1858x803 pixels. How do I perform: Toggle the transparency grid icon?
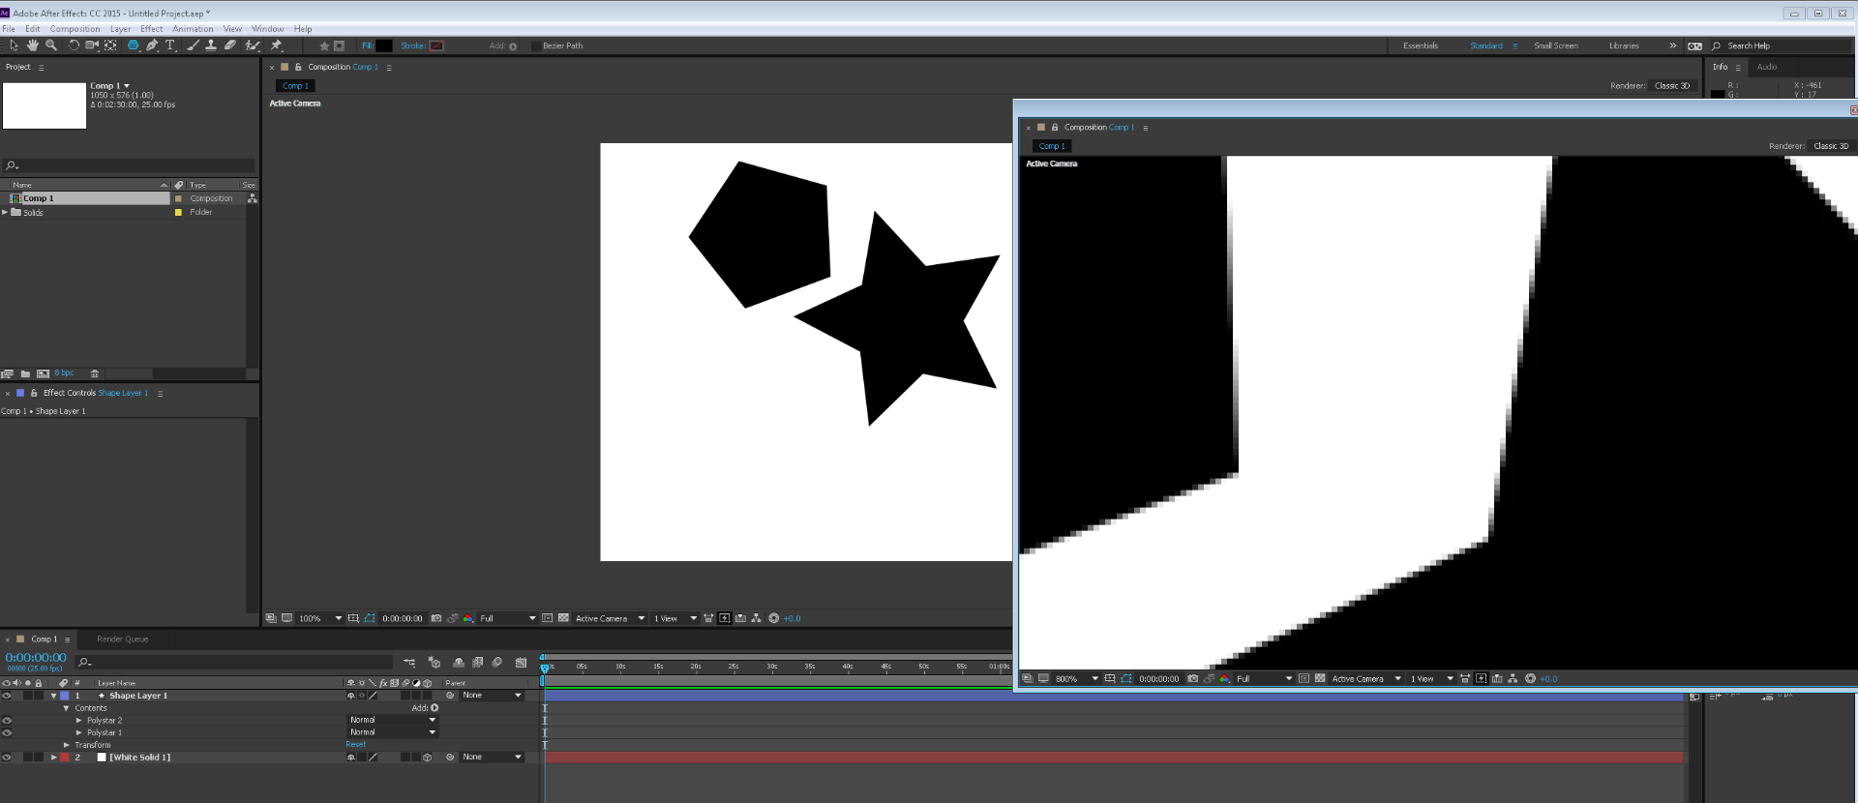pos(563,618)
